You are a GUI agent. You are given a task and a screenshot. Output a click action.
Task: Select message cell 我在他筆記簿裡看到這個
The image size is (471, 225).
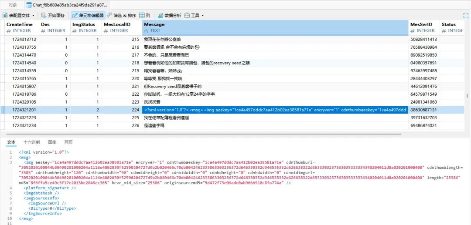(x=275, y=118)
